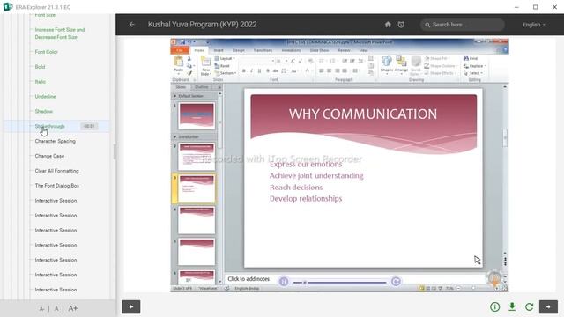
Task: Go to previous lesson arrow button
Action: coord(131,306)
